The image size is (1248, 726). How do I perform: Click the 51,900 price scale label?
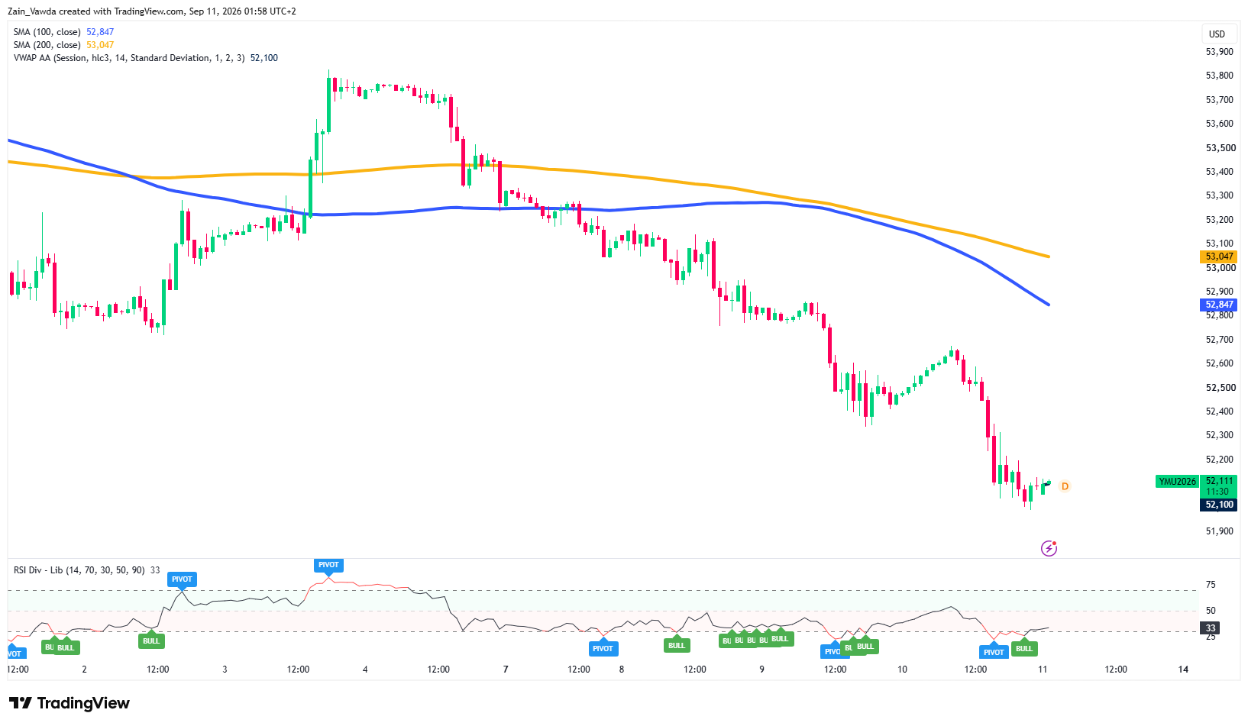point(1219,531)
